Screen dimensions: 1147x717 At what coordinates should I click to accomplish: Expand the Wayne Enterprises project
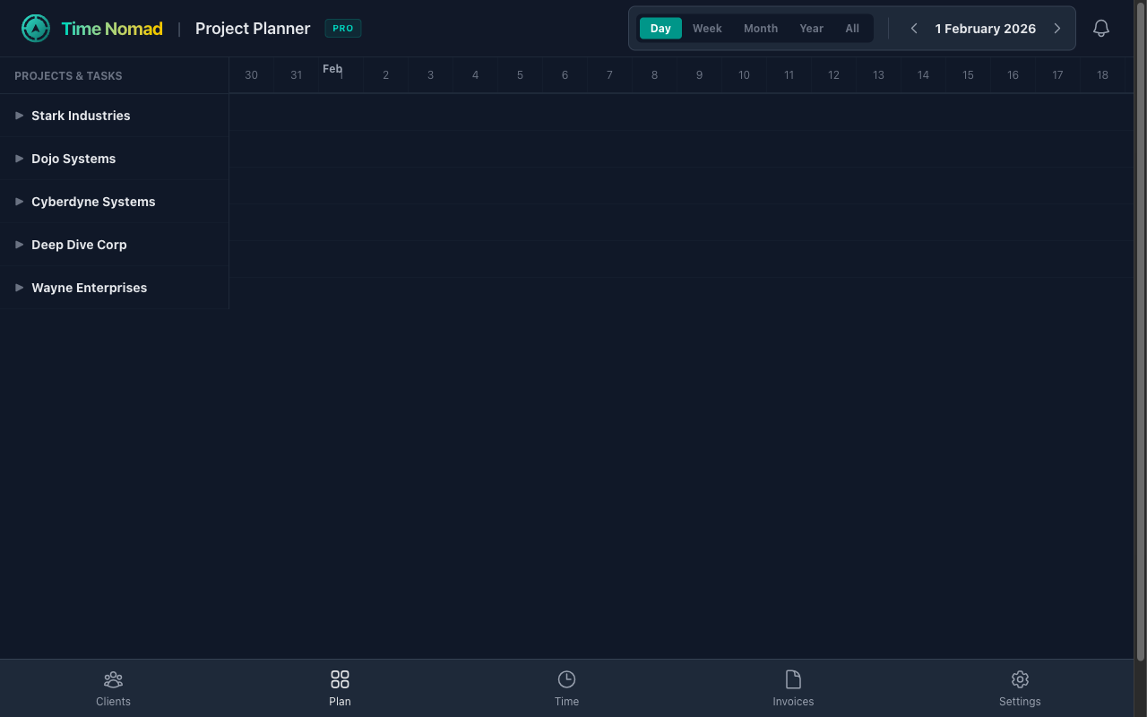(x=19, y=287)
